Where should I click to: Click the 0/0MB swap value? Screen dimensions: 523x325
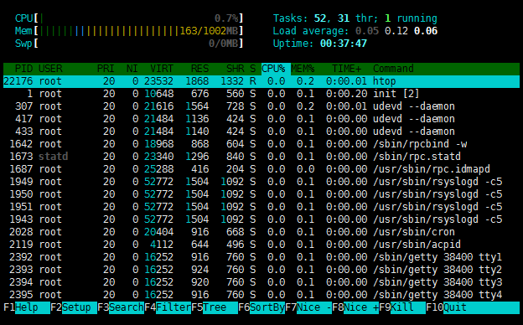pyautogui.click(x=224, y=44)
